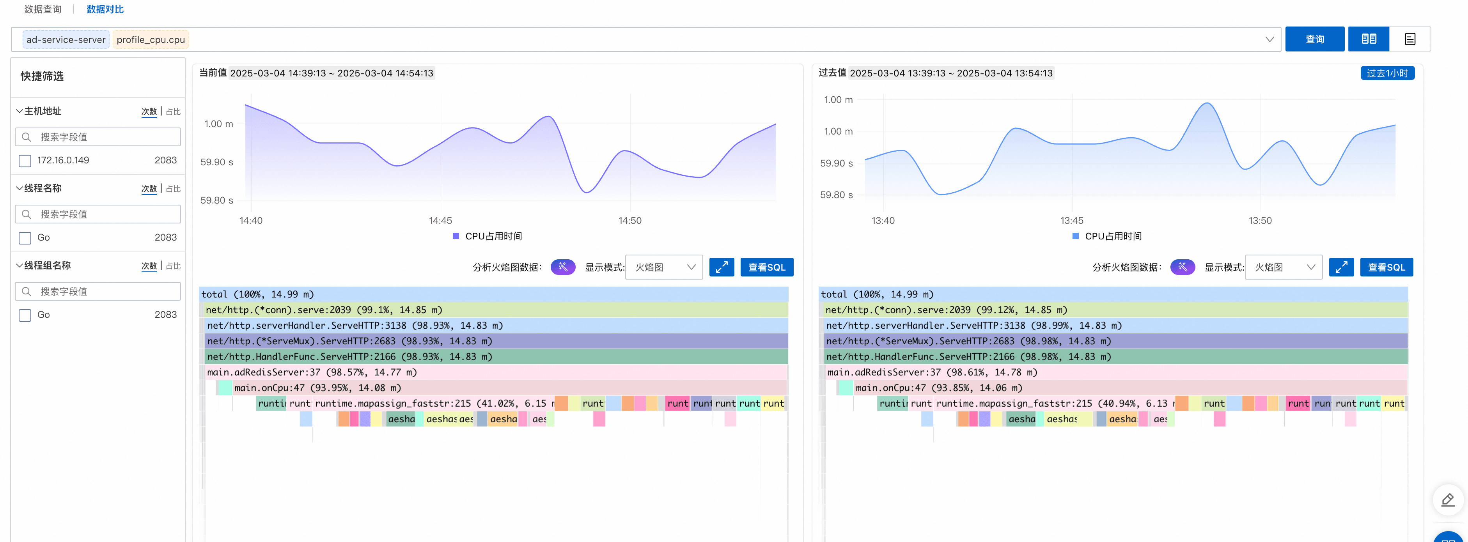
Task: Toggle the CPU占用时间 legend swatch on left chart
Action: tap(455, 236)
